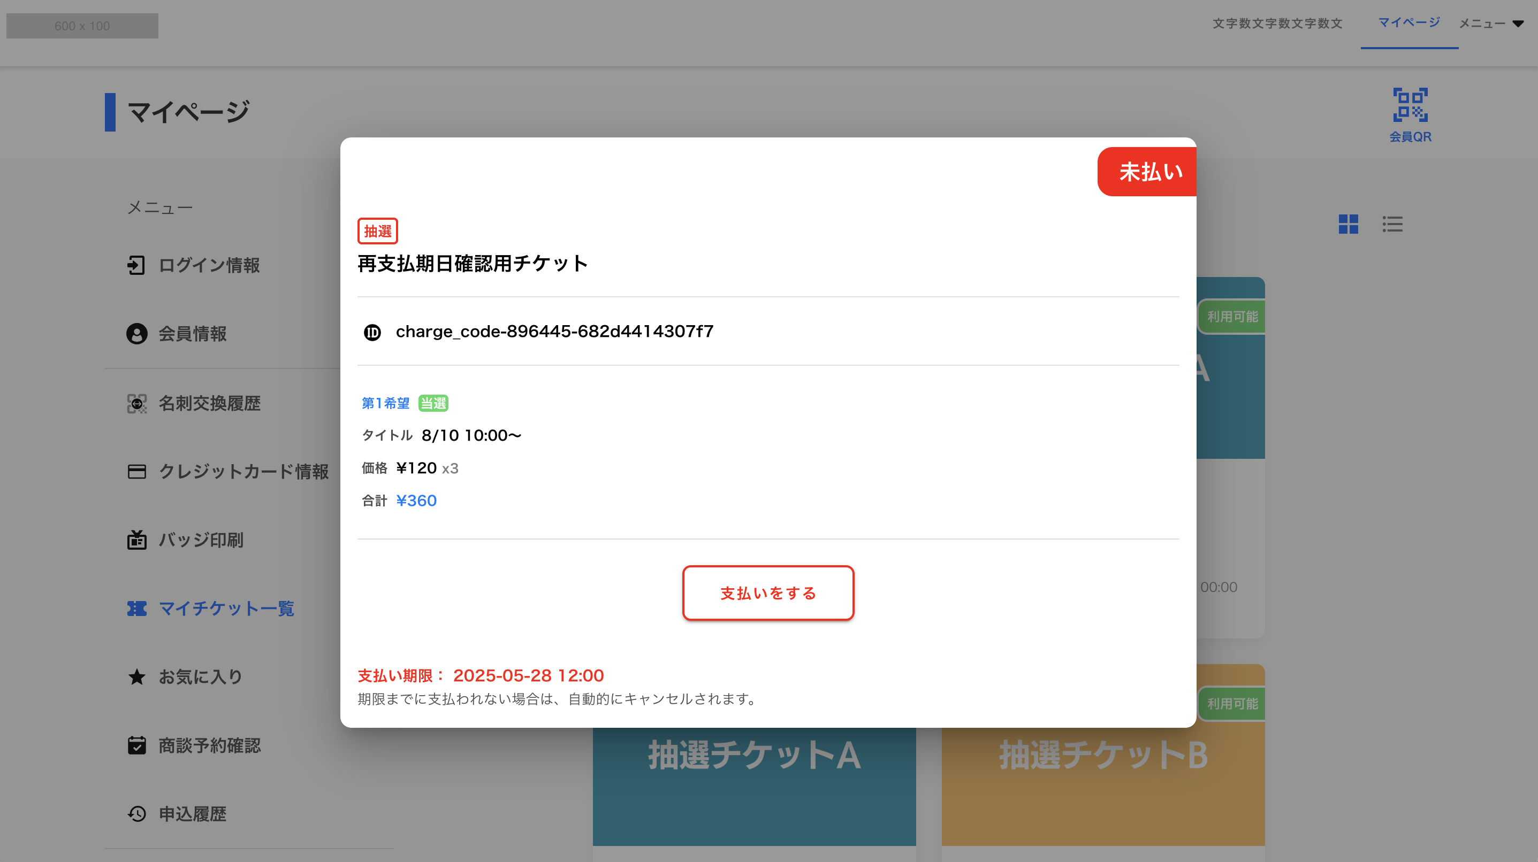Open 申込履歴 in the sidebar
The image size is (1538, 862).
tap(192, 814)
